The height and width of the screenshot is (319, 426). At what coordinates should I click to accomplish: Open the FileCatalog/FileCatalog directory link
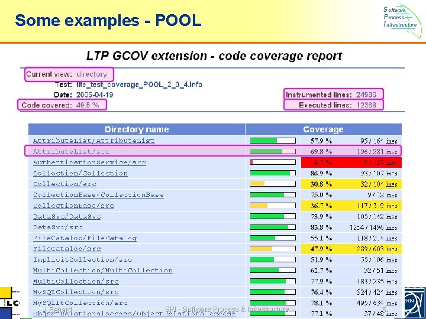[85, 238]
